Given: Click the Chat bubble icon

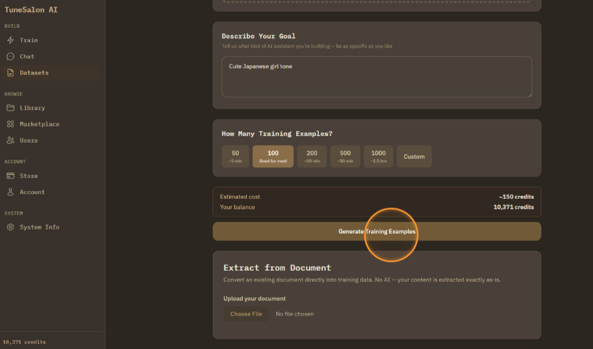Looking at the screenshot, I should pos(10,56).
